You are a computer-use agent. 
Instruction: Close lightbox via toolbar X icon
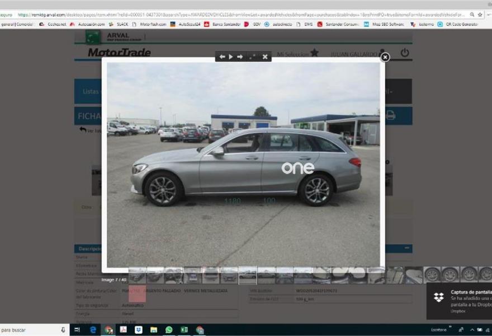[265, 57]
